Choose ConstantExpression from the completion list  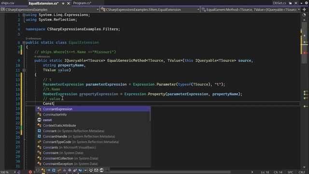click(93, 109)
